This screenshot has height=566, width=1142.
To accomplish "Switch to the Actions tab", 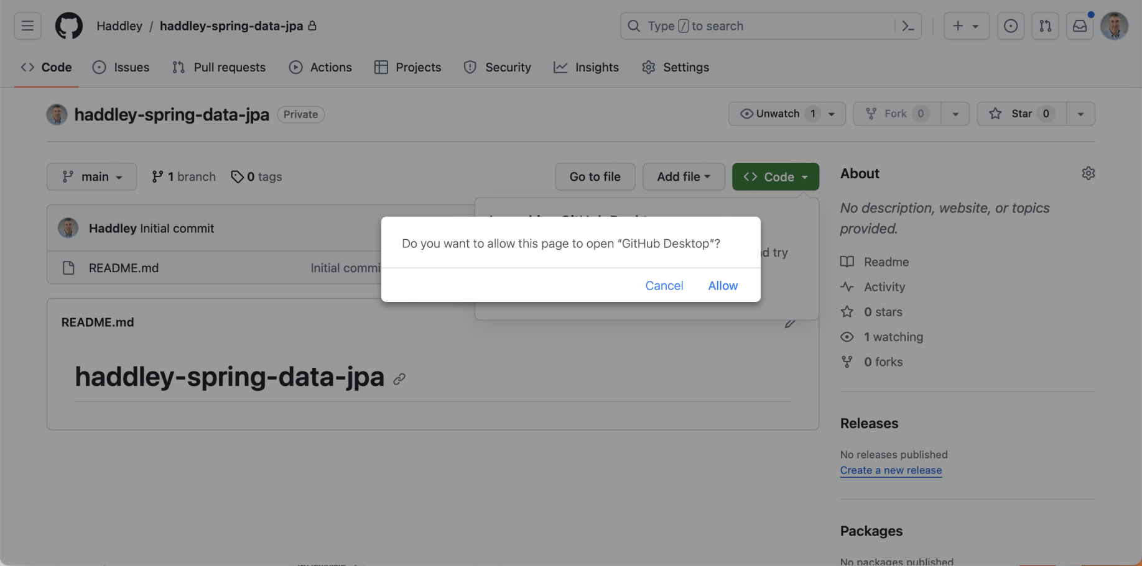I will pyautogui.click(x=320, y=67).
